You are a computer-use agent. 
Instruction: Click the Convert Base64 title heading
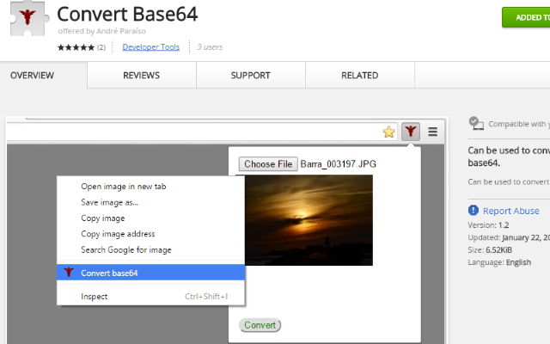[127, 15]
